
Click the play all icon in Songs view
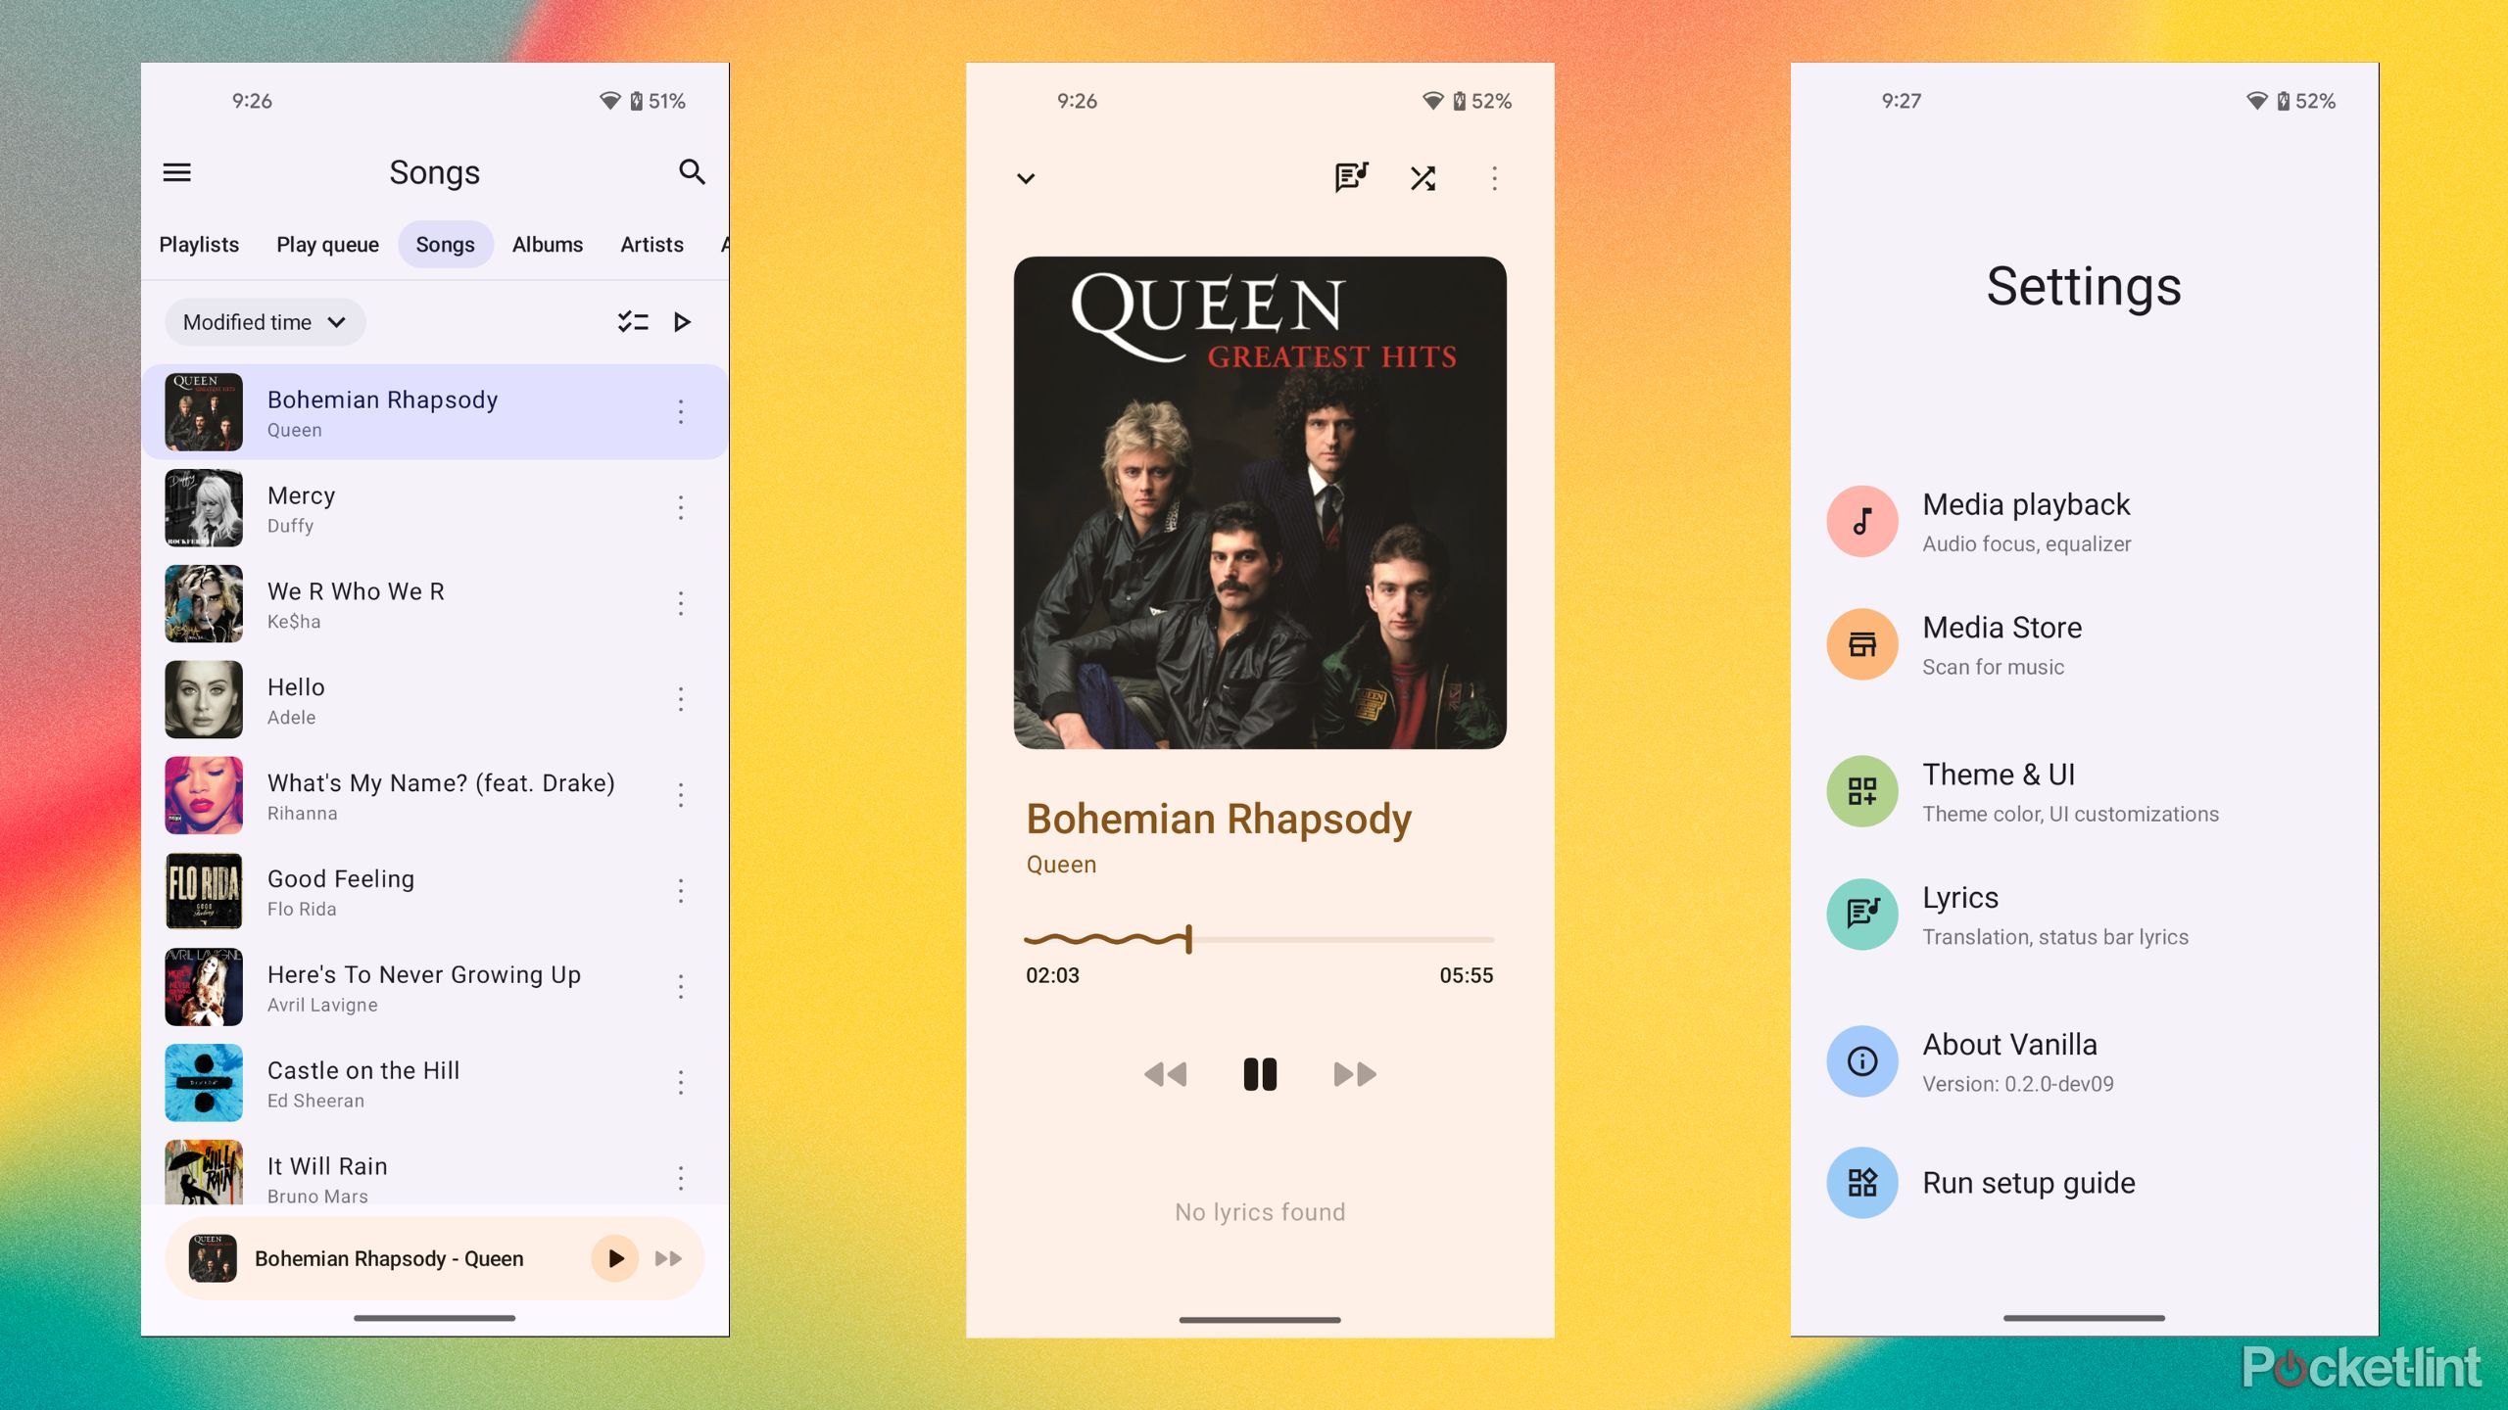click(x=682, y=322)
